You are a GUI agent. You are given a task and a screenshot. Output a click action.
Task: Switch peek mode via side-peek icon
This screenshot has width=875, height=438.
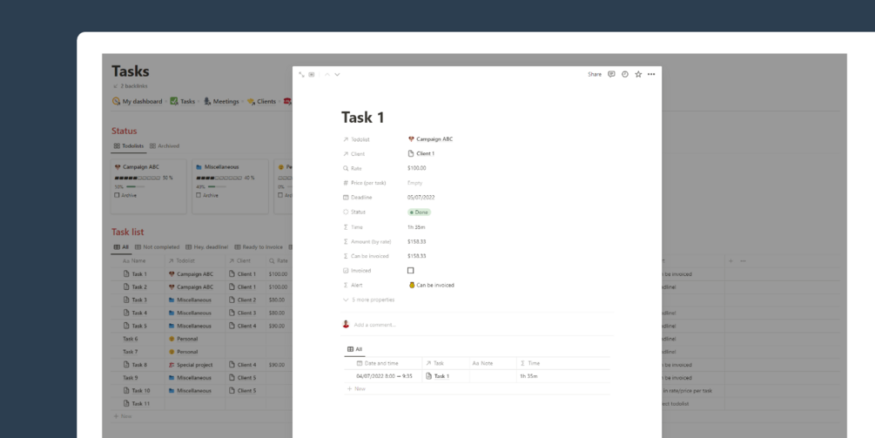point(312,74)
